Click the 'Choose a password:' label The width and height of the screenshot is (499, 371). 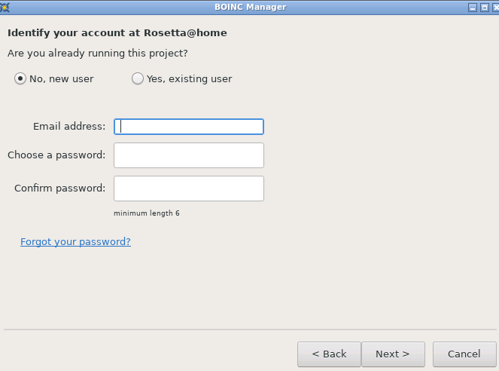56,155
